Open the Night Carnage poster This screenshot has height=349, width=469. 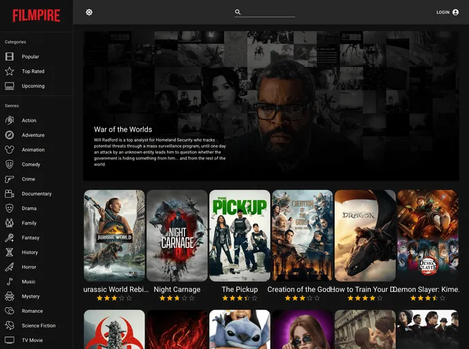tap(177, 236)
